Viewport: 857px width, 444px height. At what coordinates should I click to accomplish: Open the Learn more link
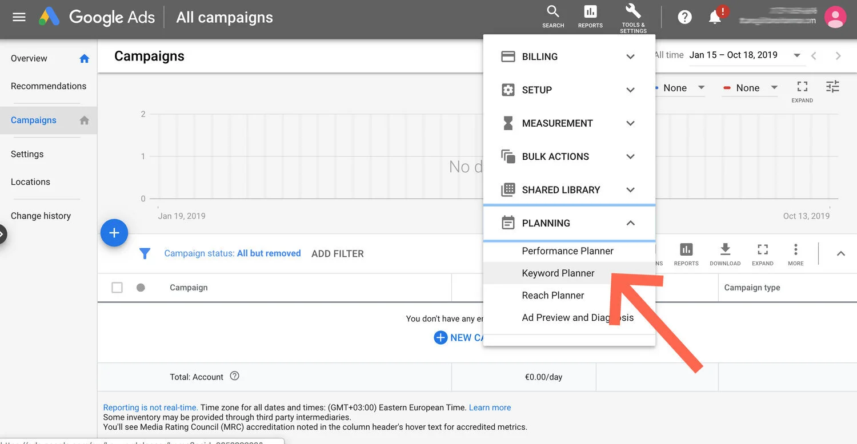point(490,407)
